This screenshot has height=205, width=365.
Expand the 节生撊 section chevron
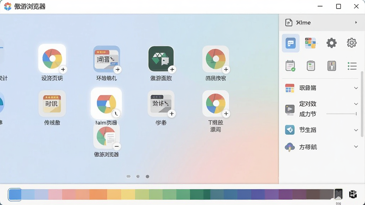click(356, 130)
